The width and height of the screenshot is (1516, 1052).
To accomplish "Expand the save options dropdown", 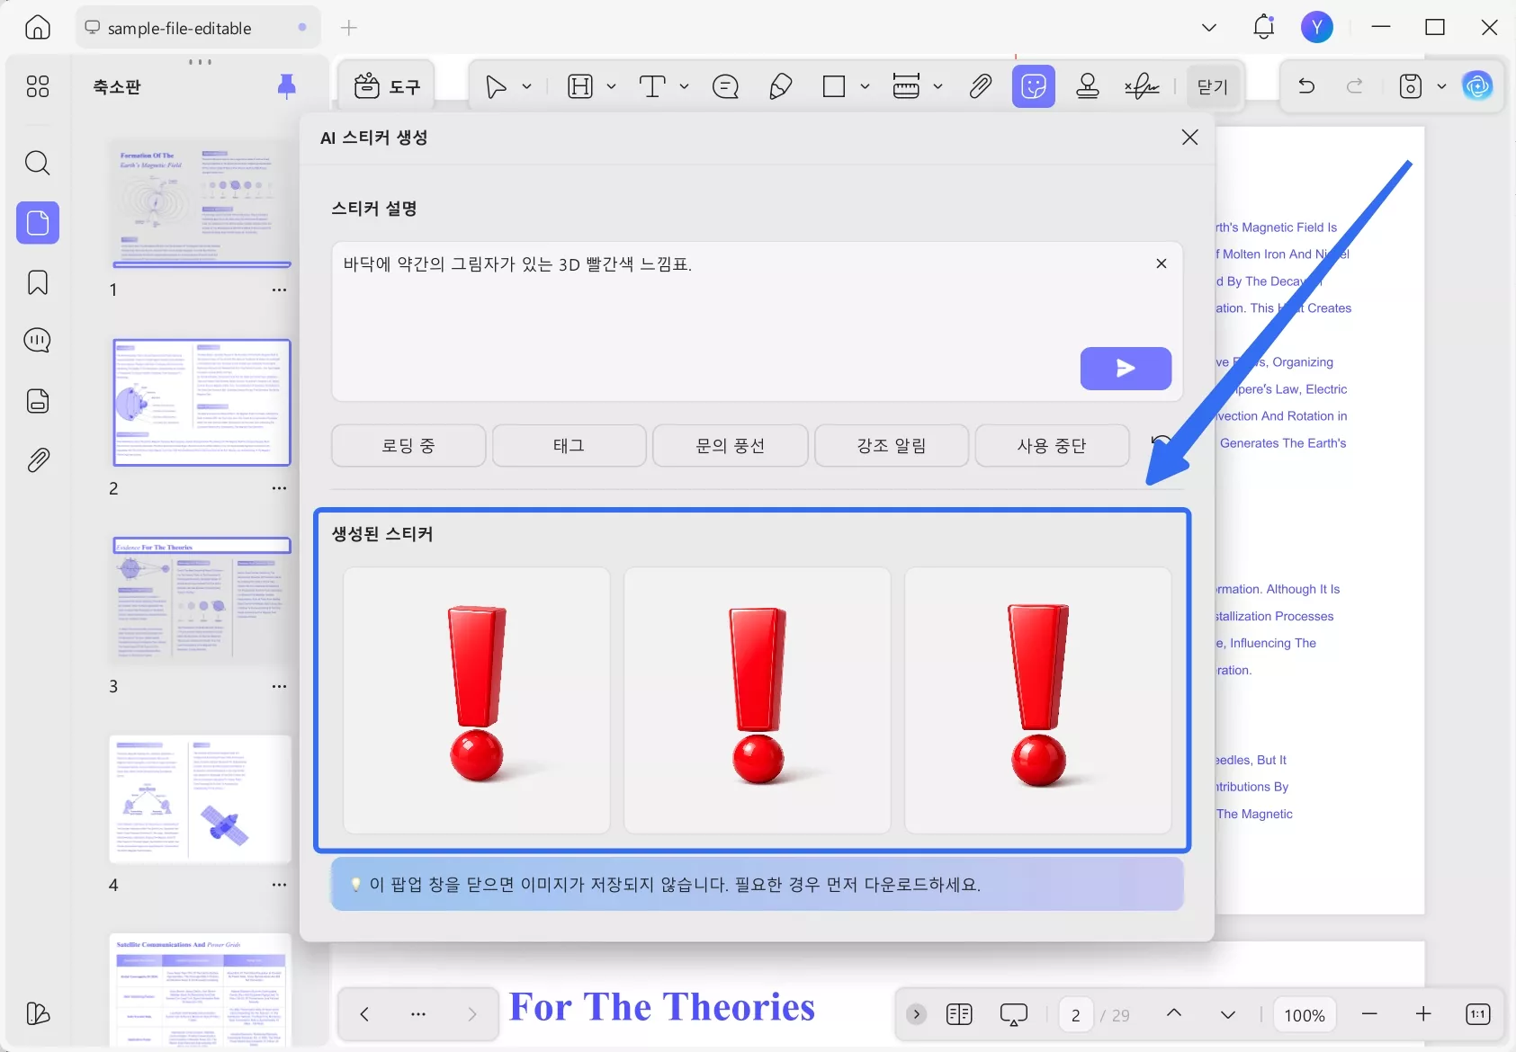I will coord(1441,86).
